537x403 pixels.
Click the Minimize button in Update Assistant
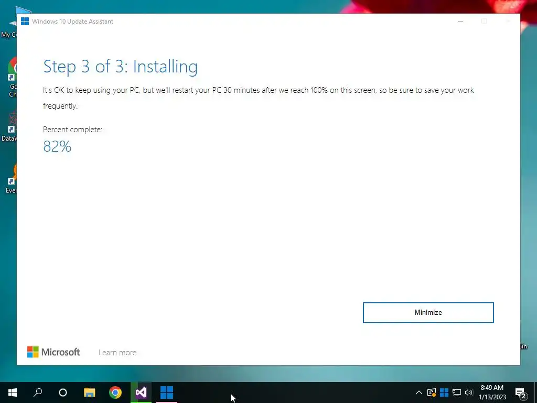click(x=428, y=313)
